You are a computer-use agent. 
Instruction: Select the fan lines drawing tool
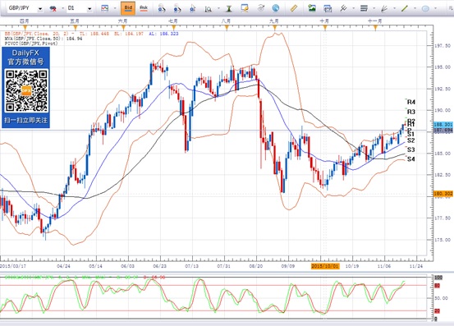[x=384, y=8]
